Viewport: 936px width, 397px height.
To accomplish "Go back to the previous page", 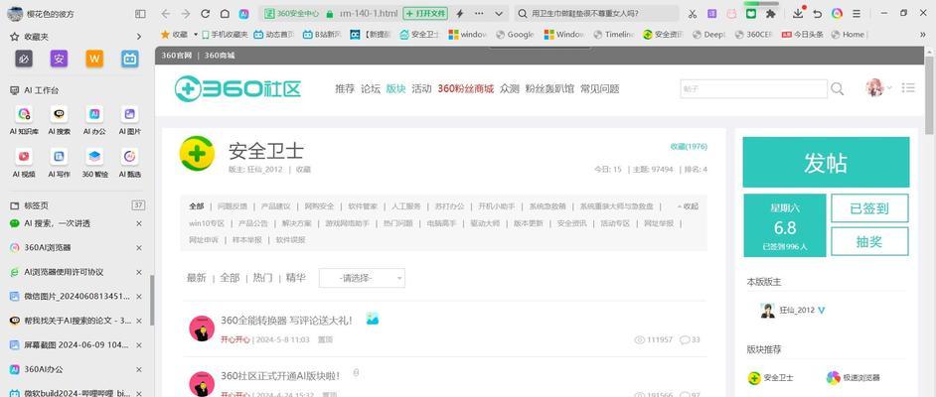I will point(166,13).
